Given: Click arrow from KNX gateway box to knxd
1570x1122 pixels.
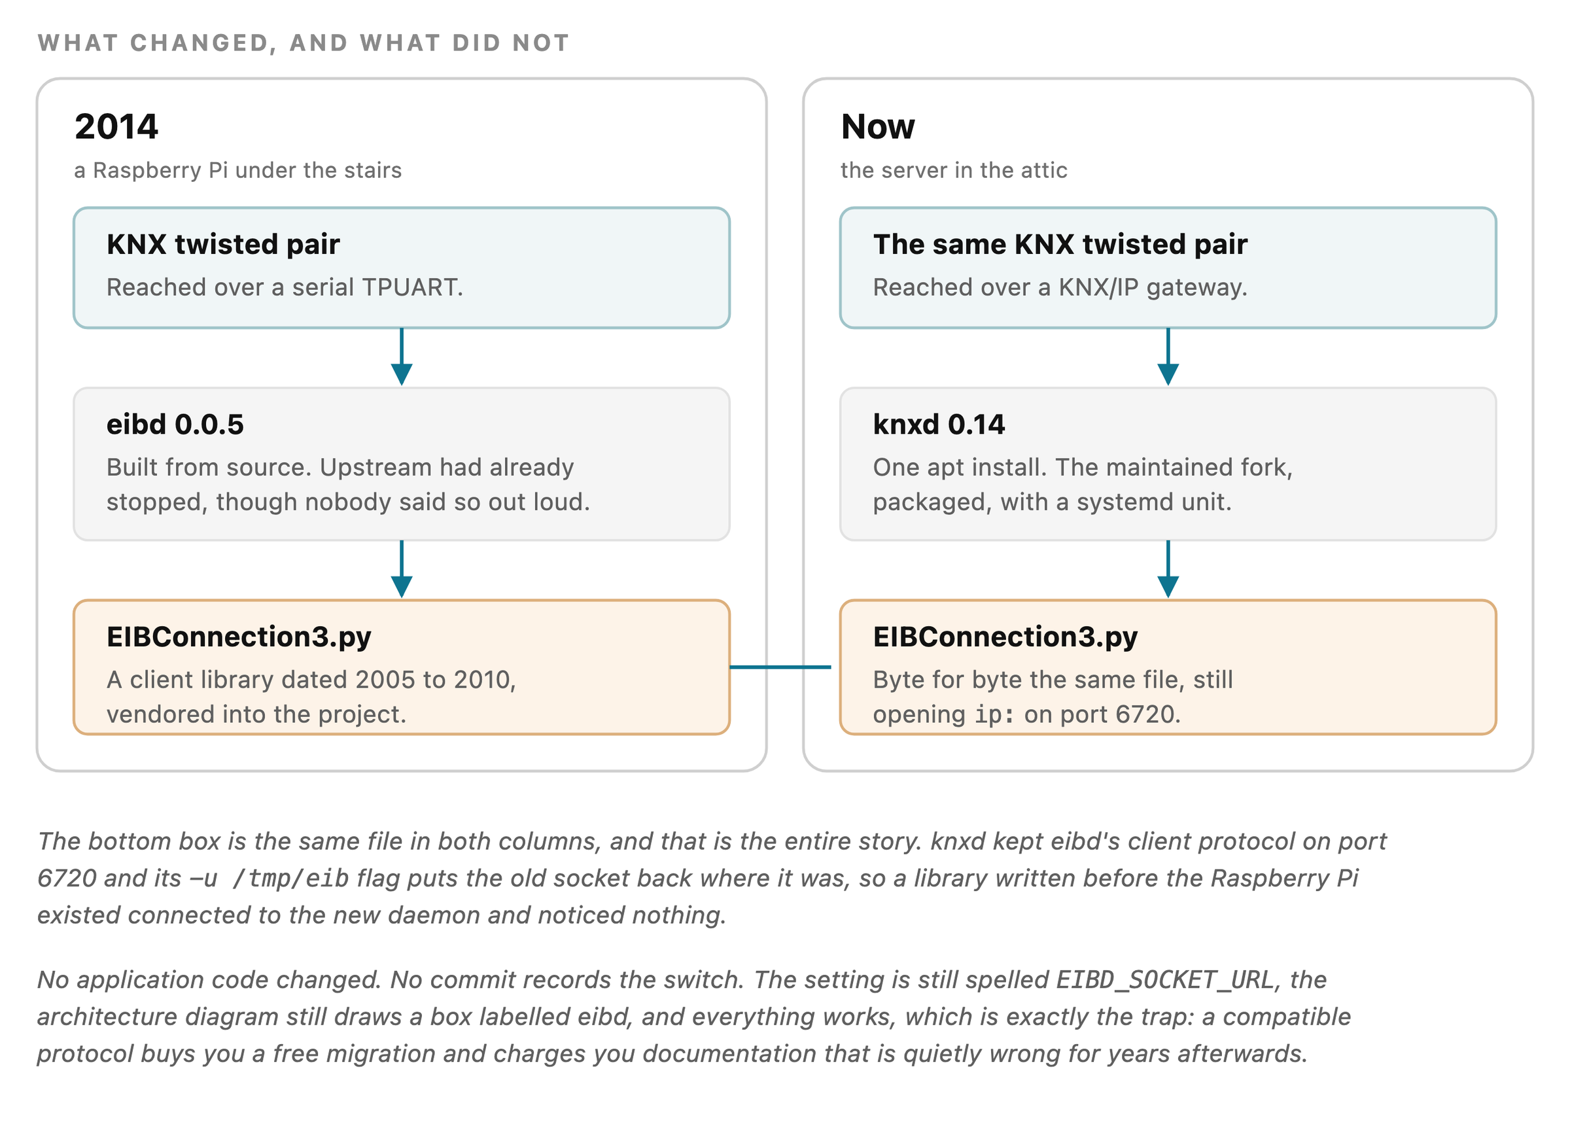Looking at the screenshot, I should (x=1167, y=357).
